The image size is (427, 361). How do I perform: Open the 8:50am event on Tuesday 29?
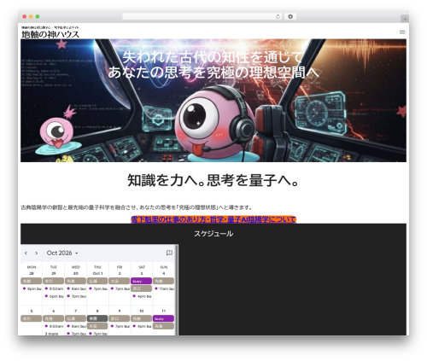click(54, 288)
